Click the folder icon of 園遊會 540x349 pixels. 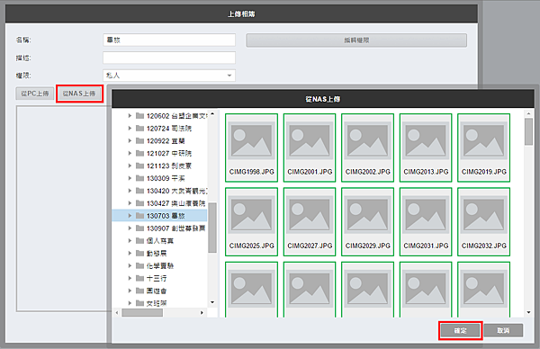(139, 291)
